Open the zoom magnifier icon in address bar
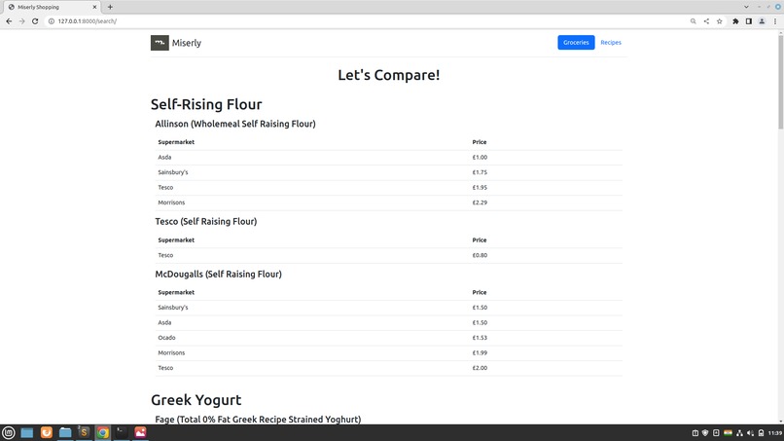This screenshot has width=784, height=441. pos(693,21)
